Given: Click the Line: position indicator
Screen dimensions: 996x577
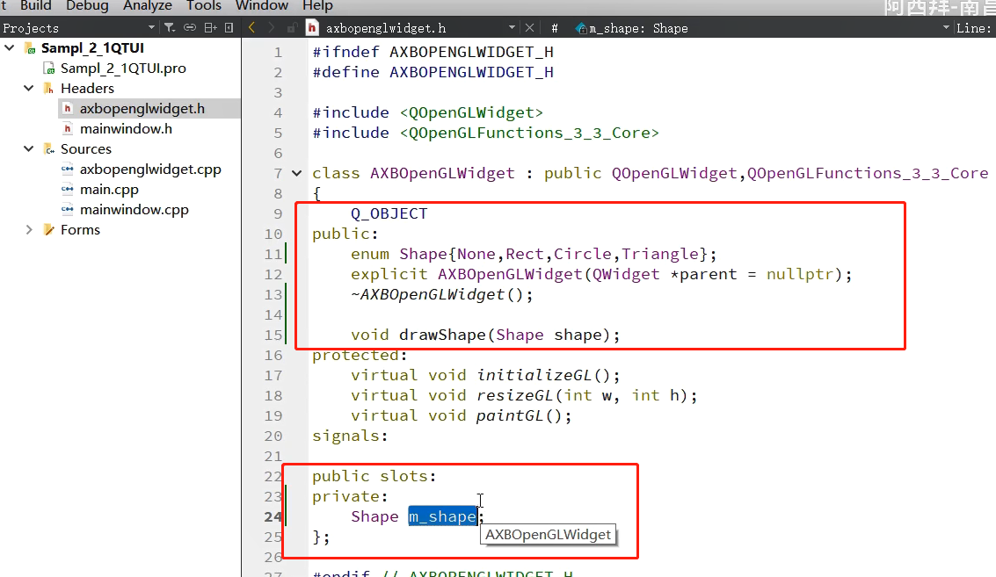Looking at the screenshot, I should [x=974, y=28].
